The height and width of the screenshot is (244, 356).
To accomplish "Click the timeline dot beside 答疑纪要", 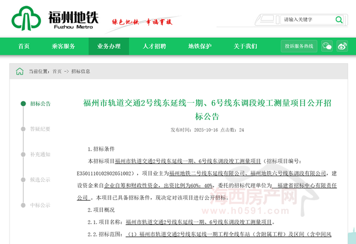I will pos(23,129).
